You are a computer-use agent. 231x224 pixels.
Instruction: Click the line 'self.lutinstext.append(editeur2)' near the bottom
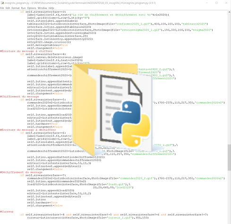point(54,197)
